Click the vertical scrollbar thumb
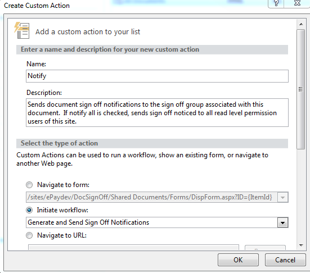Screen dimensions: 310x273 click(301, 89)
